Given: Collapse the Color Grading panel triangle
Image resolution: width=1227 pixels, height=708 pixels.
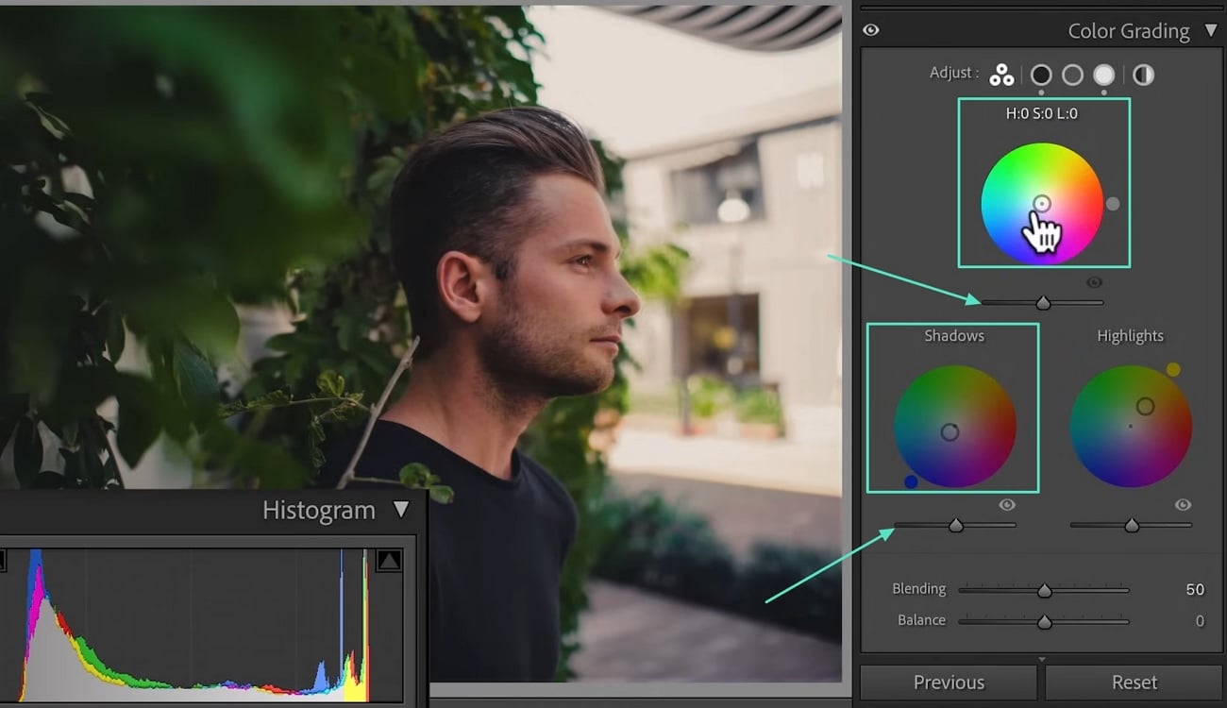Looking at the screenshot, I should 1211,30.
